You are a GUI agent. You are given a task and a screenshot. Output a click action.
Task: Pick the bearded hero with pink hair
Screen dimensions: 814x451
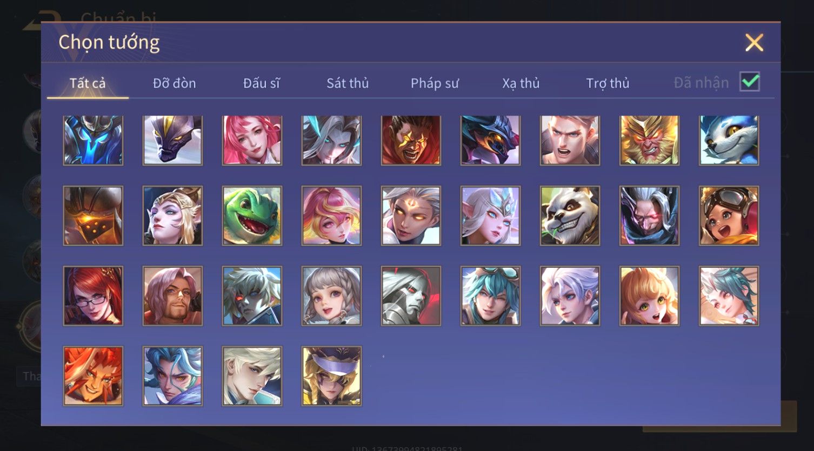point(172,296)
